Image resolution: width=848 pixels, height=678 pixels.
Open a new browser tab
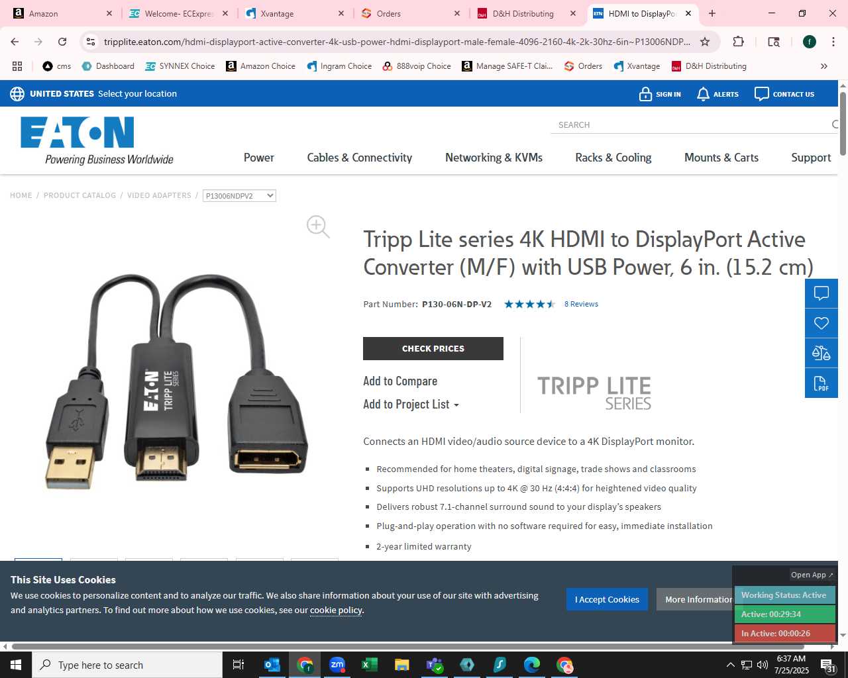point(712,13)
